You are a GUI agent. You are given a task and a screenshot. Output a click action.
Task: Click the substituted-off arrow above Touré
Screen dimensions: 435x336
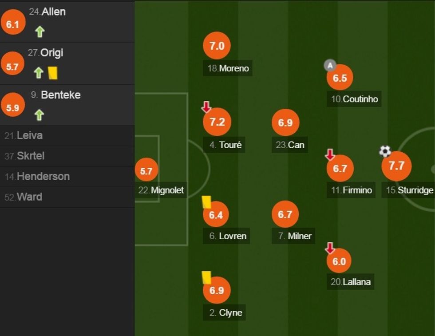point(206,107)
